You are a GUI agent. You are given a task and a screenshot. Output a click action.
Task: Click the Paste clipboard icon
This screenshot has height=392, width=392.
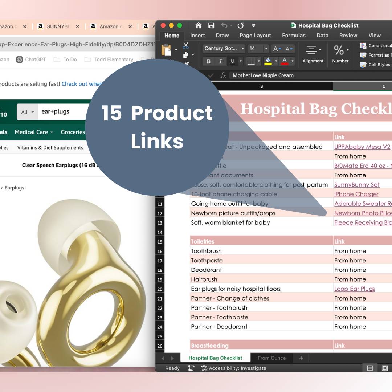(x=166, y=49)
